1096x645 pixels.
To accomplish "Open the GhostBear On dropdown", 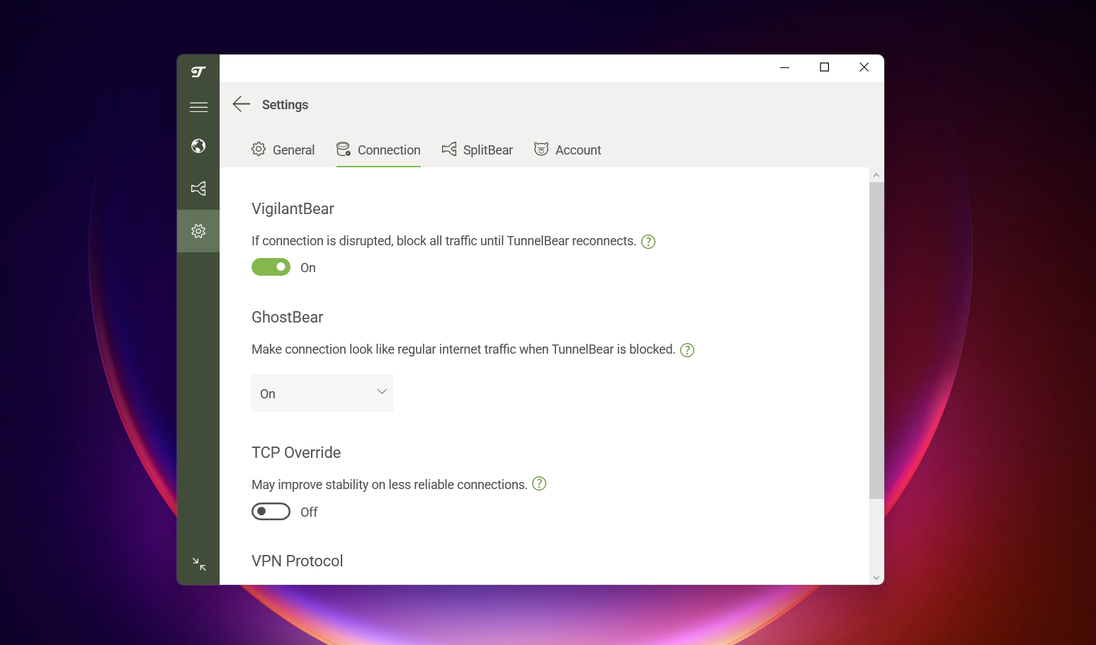I will [322, 393].
